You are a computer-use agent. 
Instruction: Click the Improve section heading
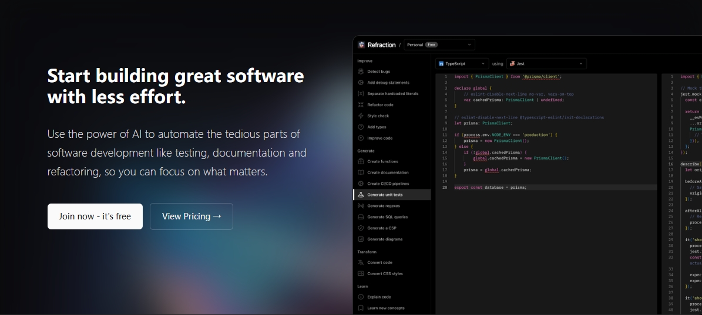click(365, 61)
